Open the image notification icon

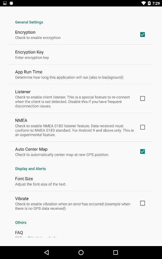click(x=5, y=3)
